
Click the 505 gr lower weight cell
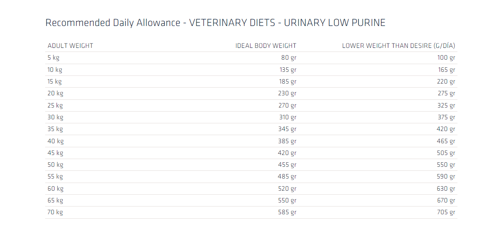446,153
